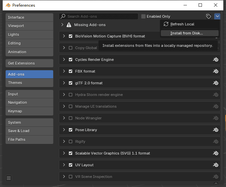Uncheck the UV Layout add-on
This screenshot has width=226, height=187.
pyautogui.click(x=71, y=165)
